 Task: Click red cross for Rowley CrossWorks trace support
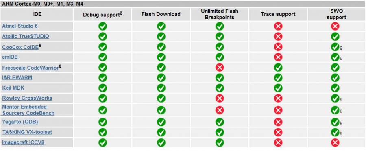pos(278,98)
